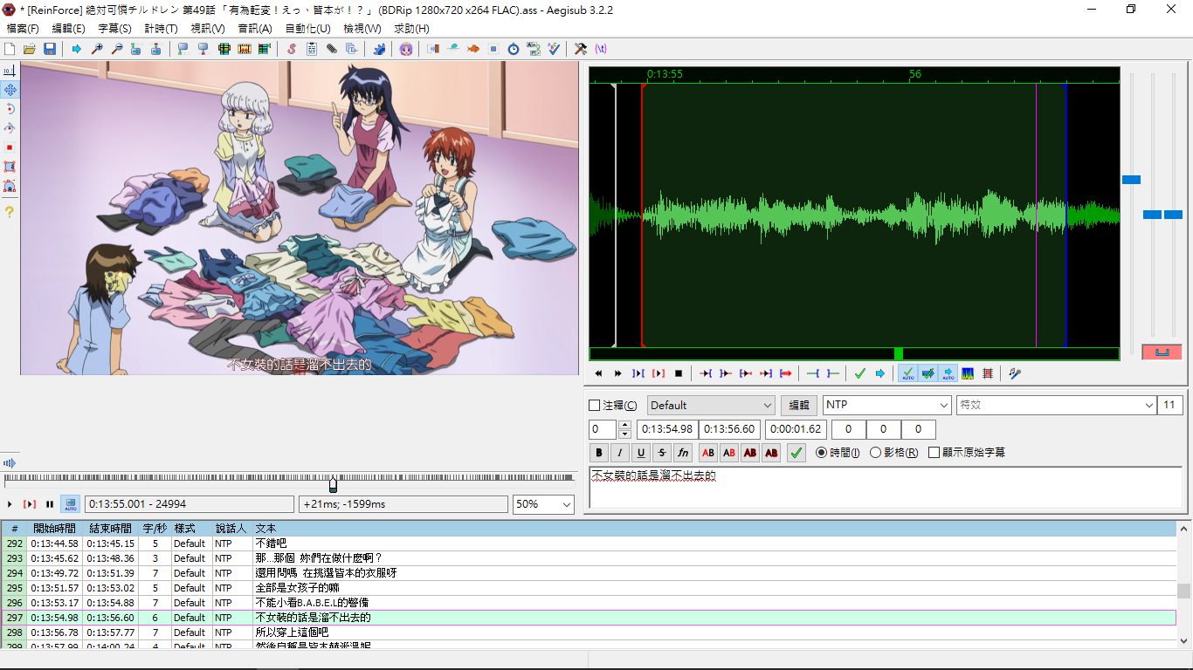Go to next line with blue arrow
Image resolution: width=1193 pixels, height=670 pixels.
coord(880,373)
